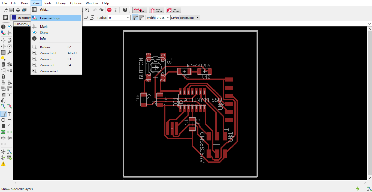Screen dimensions: 372x192
Task: Click the IDF to 3D button
Action: tap(173, 10)
